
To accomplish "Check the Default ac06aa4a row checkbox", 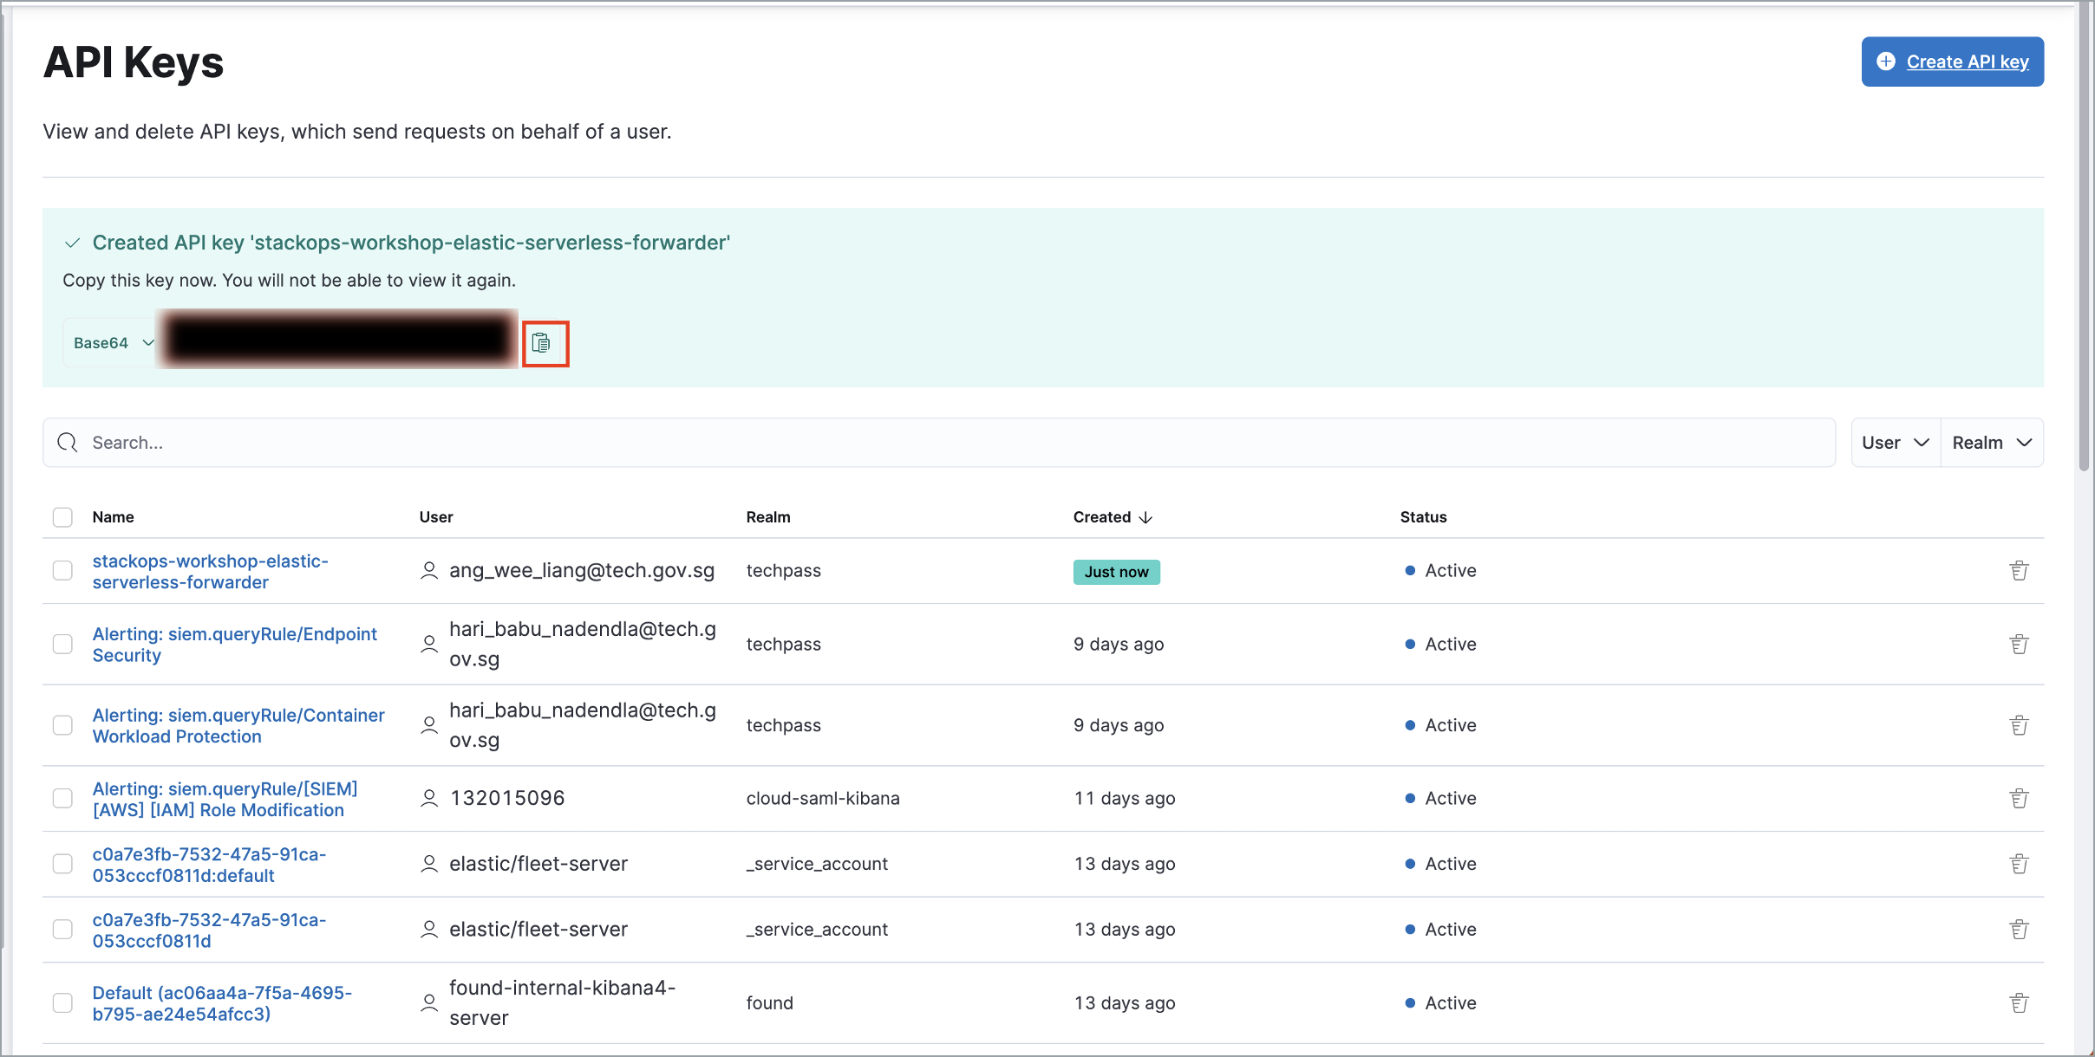I will pyautogui.click(x=62, y=1003).
